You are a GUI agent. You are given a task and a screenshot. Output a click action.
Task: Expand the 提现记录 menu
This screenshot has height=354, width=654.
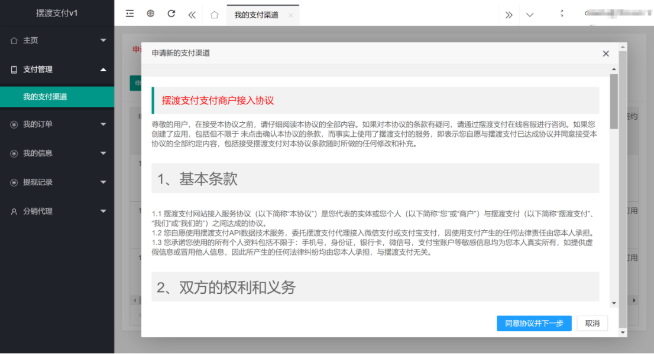pos(57,182)
